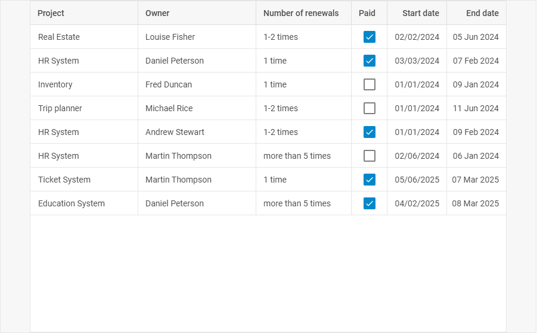The image size is (537, 333).
Task: Tick Paid checkbox for Martin Thompson HR System
Action: (x=369, y=156)
